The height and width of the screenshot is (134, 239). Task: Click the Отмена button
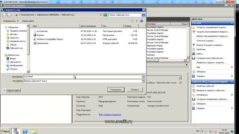pos(134,90)
